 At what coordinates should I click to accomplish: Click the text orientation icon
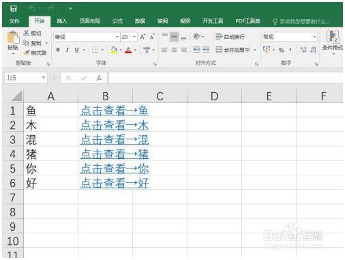[x=197, y=36]
